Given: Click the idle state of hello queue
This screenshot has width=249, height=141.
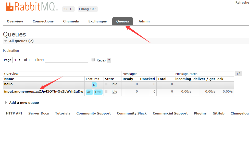Looking at the screenshot, I should (x=114, y=84).
